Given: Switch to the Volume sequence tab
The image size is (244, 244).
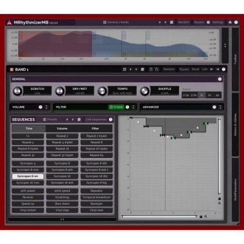Looking at the screenshot, I should tap(62, 128).
